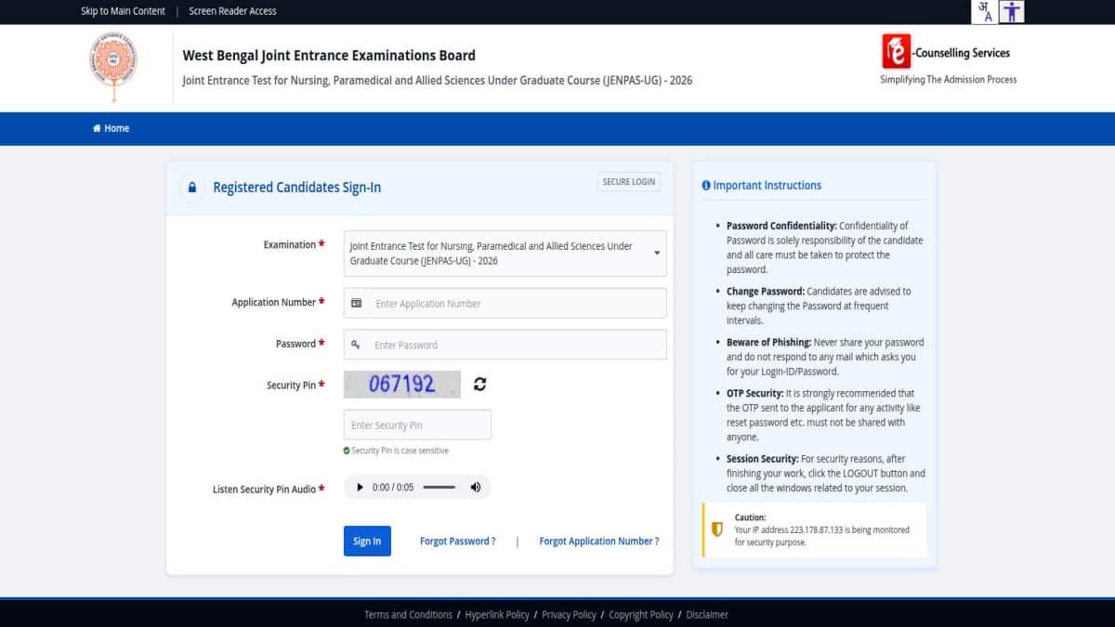Click the lock icon beside Sign-In
This screenshot has height=627, width=1115.
pos(192,188)
